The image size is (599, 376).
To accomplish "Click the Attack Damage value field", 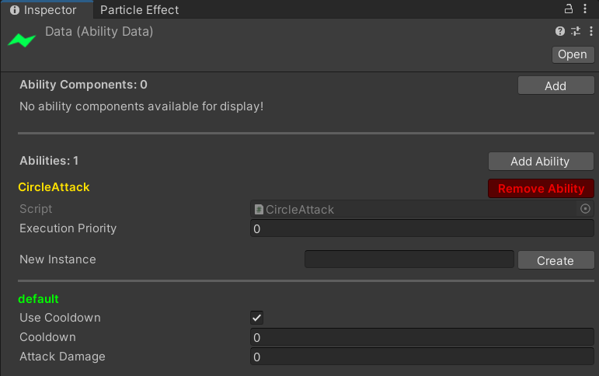I will (422, 357).
